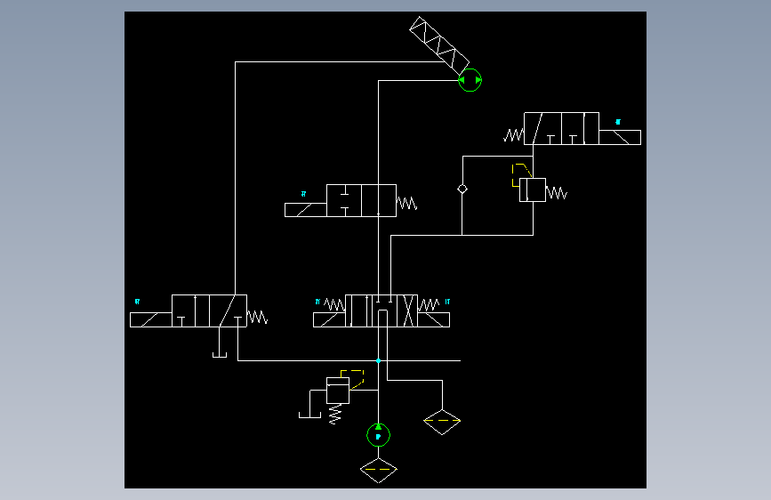Screen dimensions: 771x500
Task: Click the cyan label left of the center valve
Action: click(x=317, y=302)
